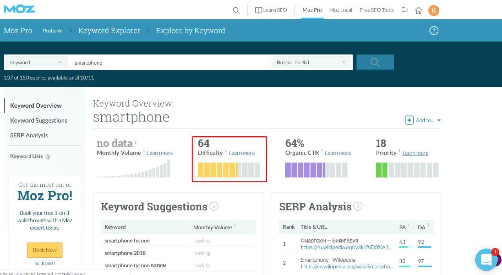The height and width of the screenshot is (275, 502).
Task: Click '137 of 150 queries available' text
Action: 49,78
